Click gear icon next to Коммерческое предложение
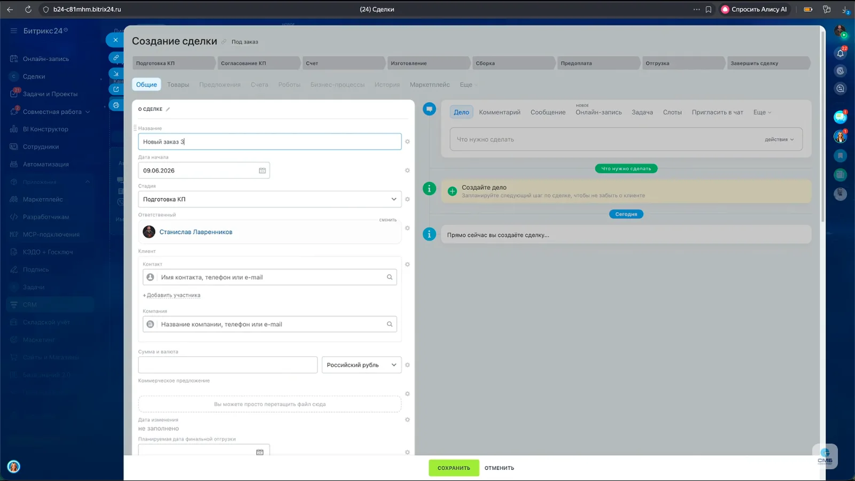The width and height of the screenshot is (855, 481). pyautogui.click(x=407, y=394)
